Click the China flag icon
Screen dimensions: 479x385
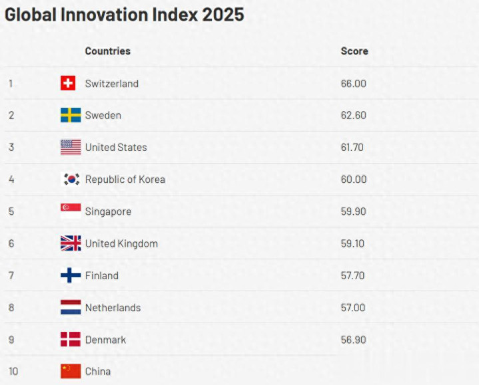click(x=71, y=371)
